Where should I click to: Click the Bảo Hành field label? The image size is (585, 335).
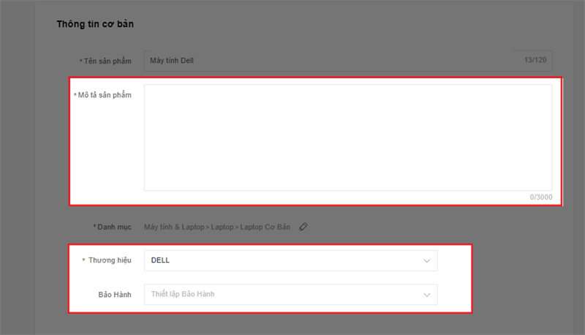[115, 294]
